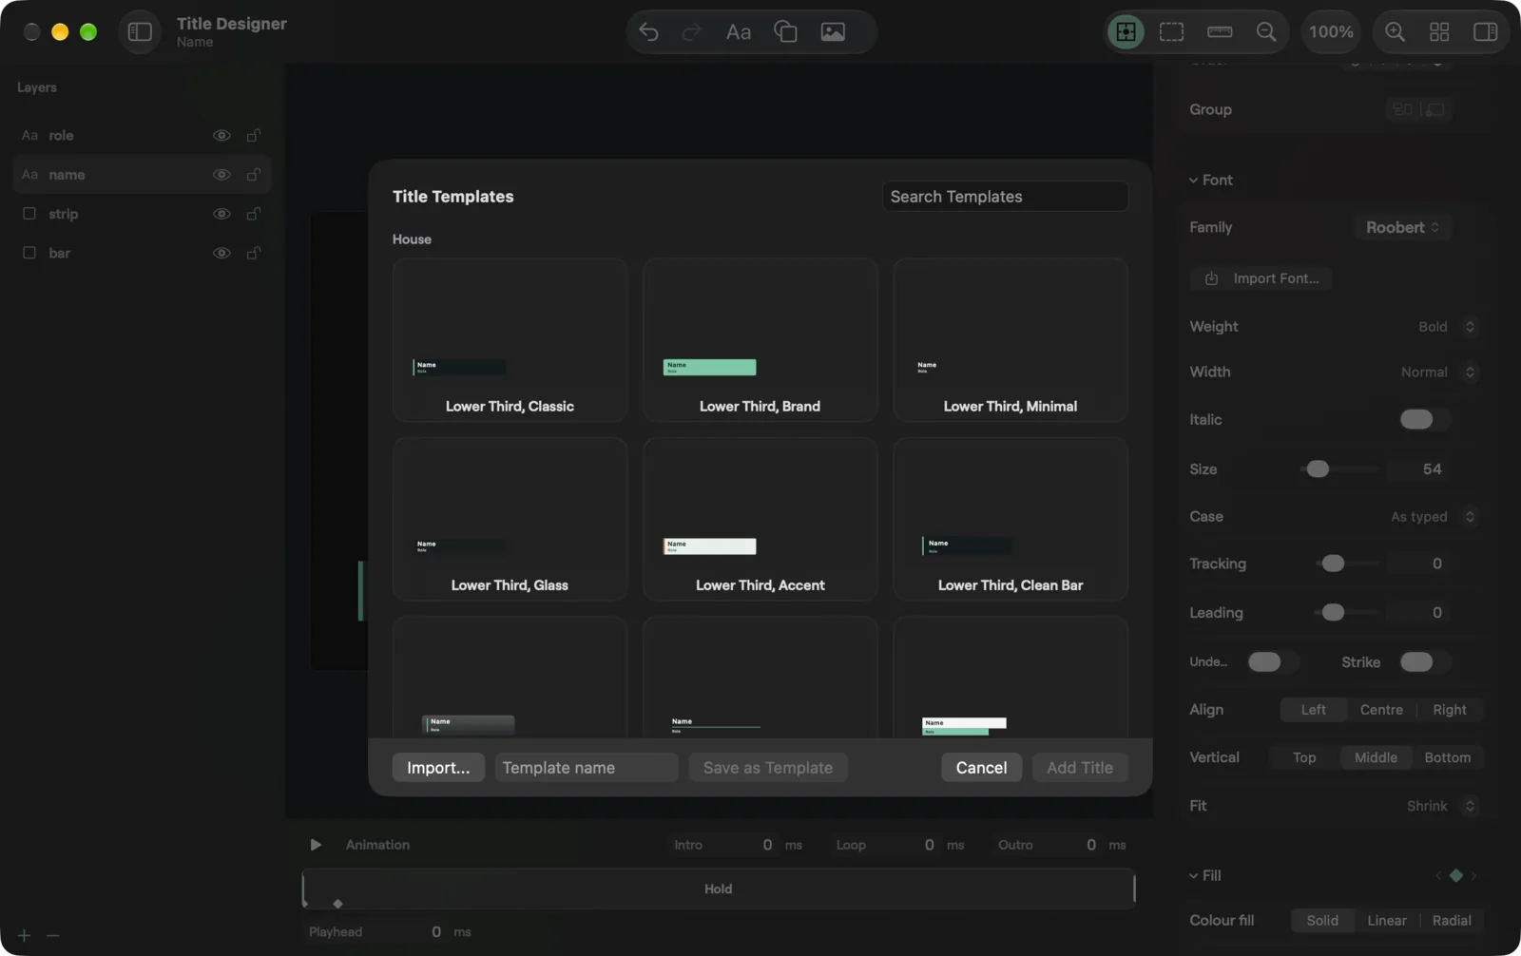Click the lock icon on bar layer
Screen dimensions: 1521x956
254,253
